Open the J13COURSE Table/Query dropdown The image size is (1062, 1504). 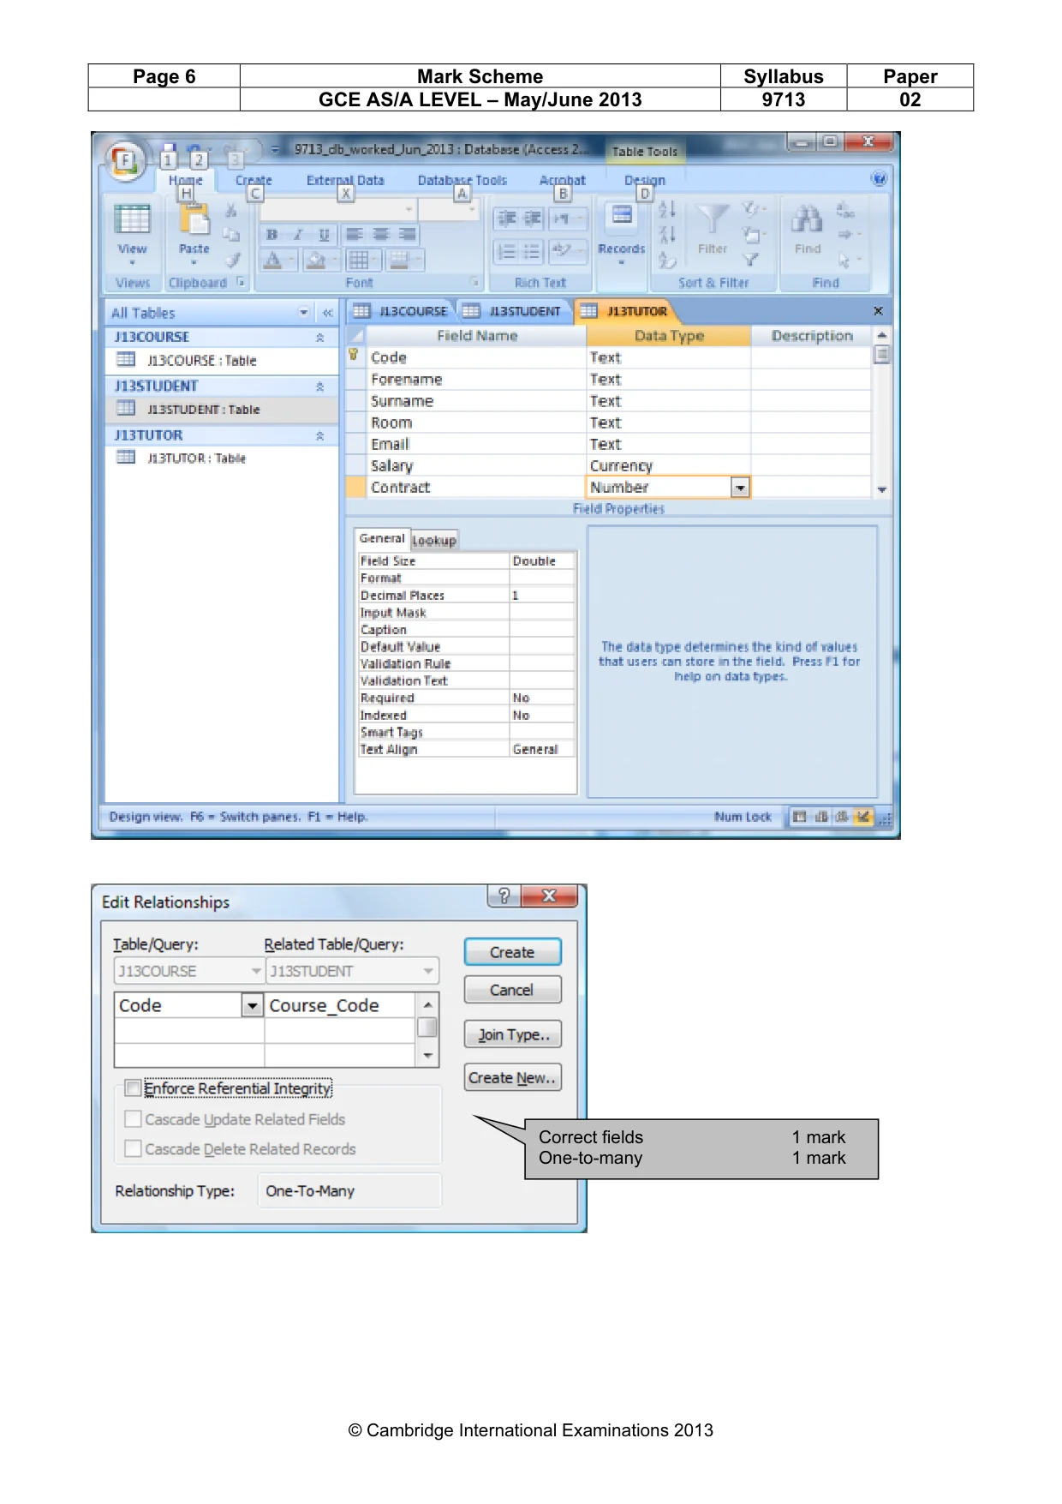[255, 971]
